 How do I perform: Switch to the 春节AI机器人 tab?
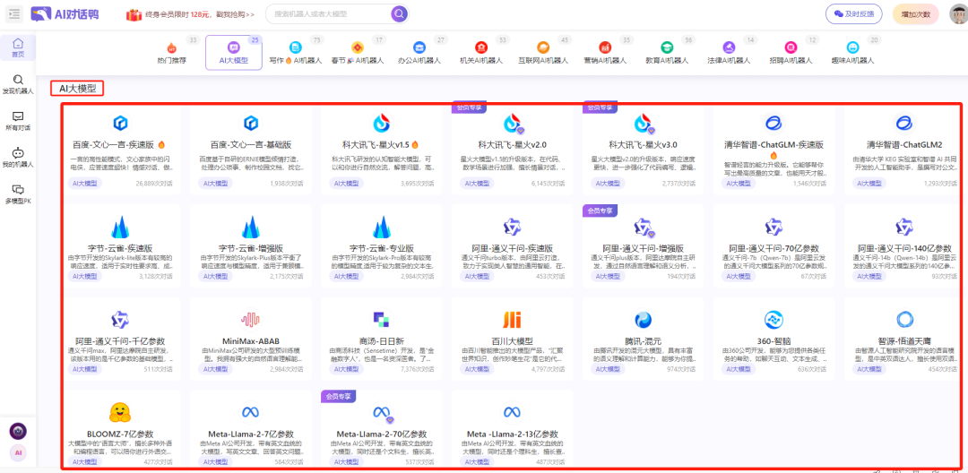point(358,53)
